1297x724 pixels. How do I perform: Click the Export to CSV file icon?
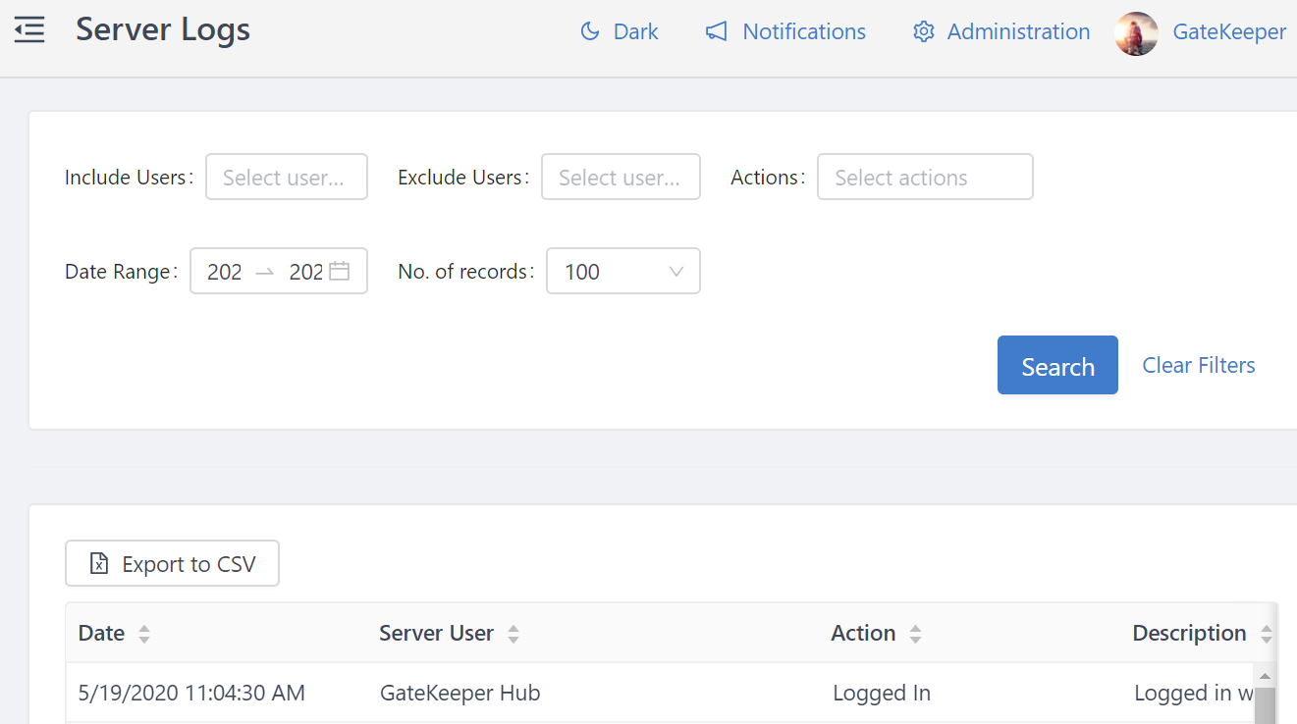point(99,564)
